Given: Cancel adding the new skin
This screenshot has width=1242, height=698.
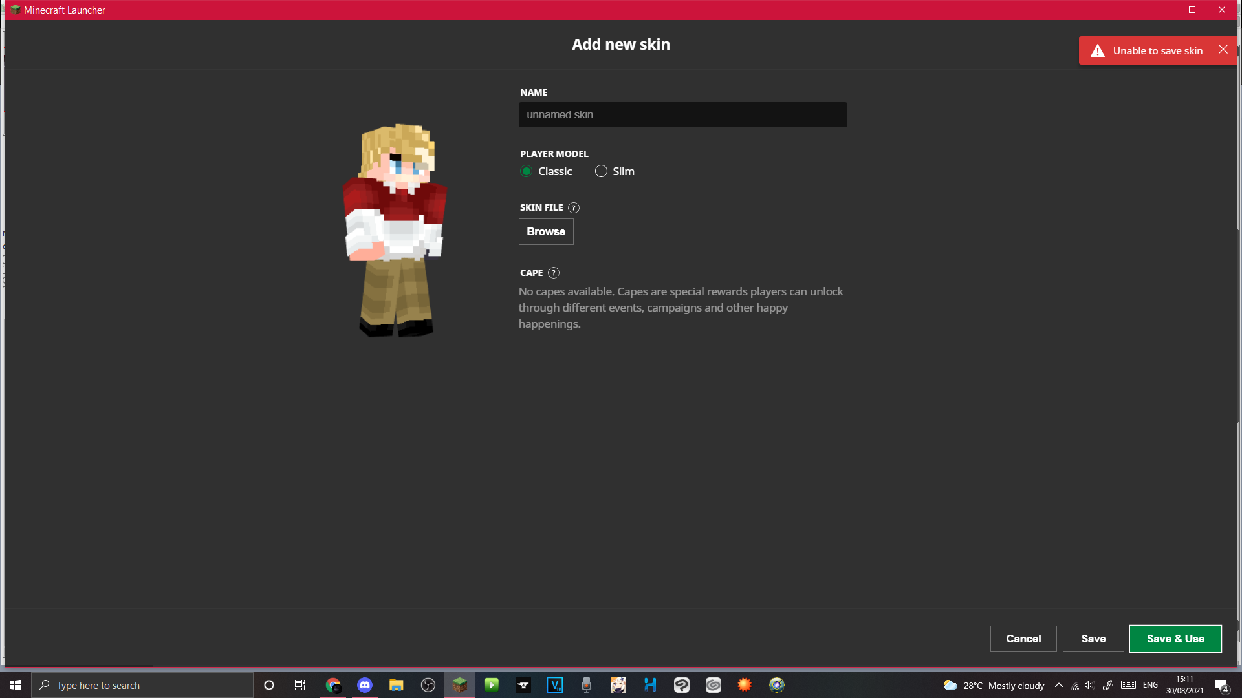Looking at the screenshot, I should [1023, 639].
